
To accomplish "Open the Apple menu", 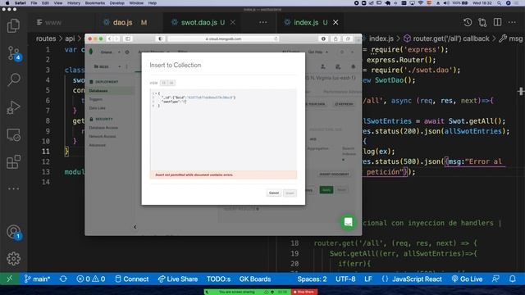I will [x=7, y=3].
